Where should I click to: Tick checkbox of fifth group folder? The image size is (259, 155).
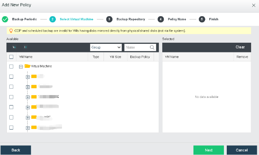coord(11,117)
